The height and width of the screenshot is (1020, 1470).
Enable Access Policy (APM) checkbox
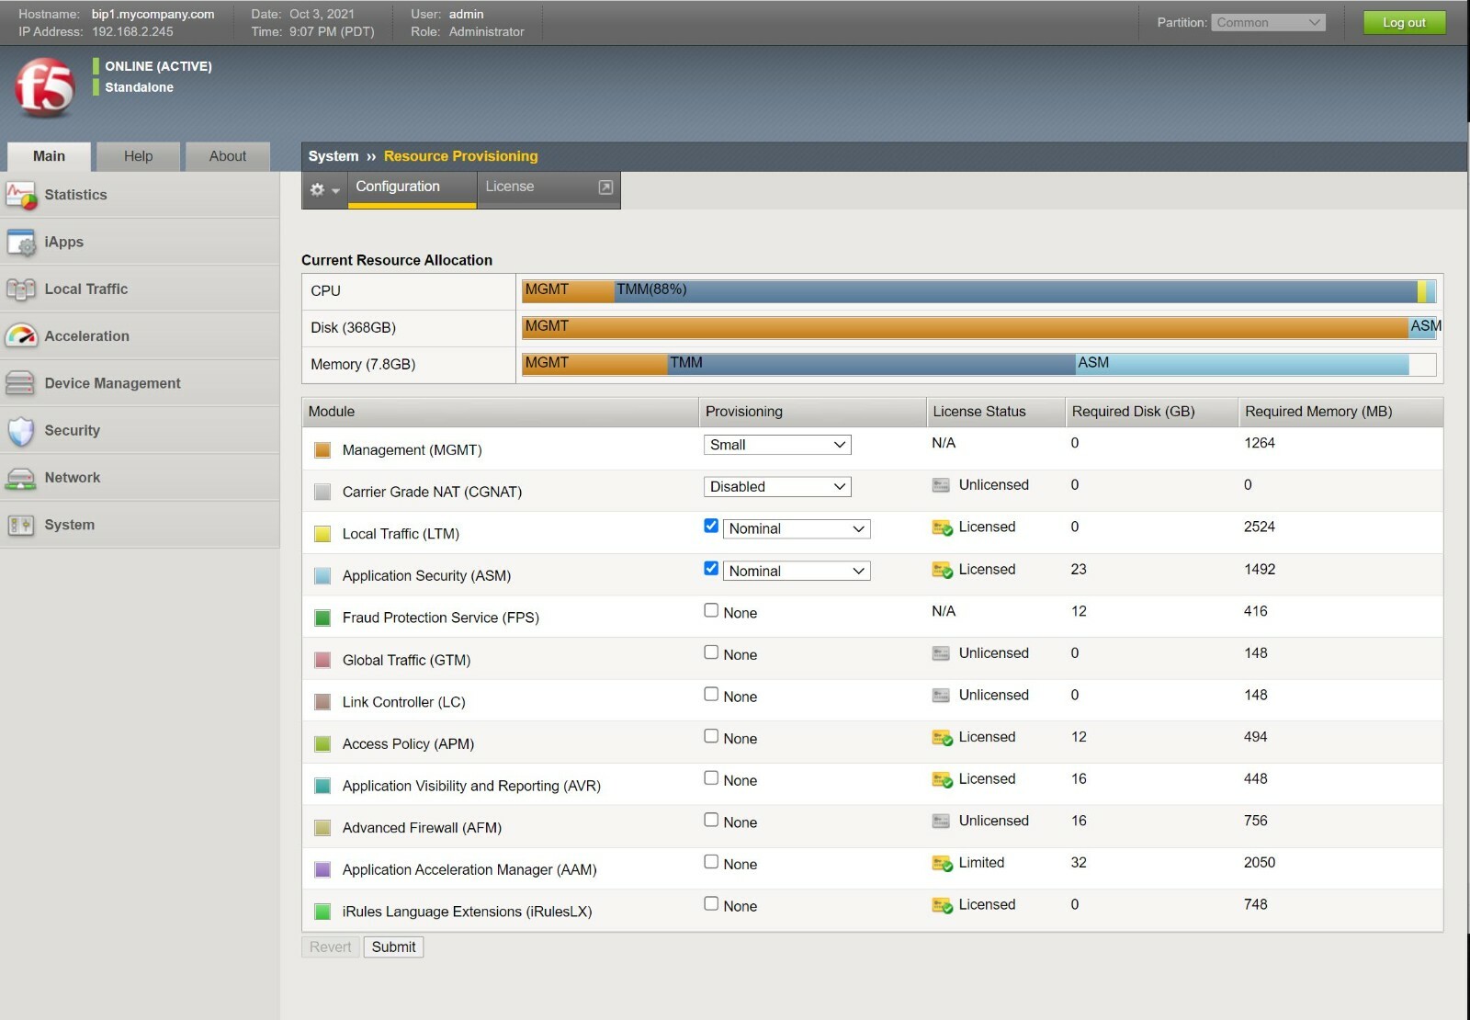(x=711, y=736)
